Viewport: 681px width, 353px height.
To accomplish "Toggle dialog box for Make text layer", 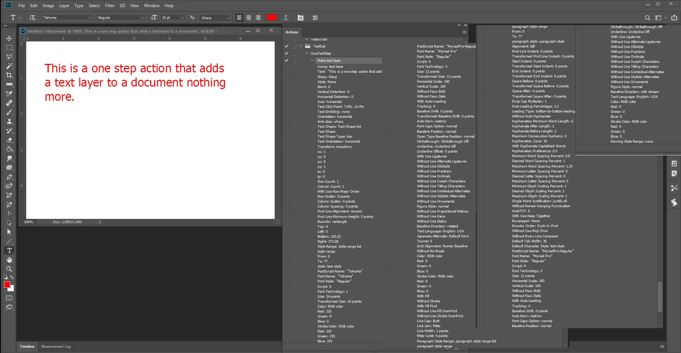I will pyautogui.click(x=294, y=60).
